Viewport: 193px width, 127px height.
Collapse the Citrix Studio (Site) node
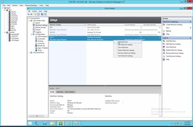[x=29, y=21]
